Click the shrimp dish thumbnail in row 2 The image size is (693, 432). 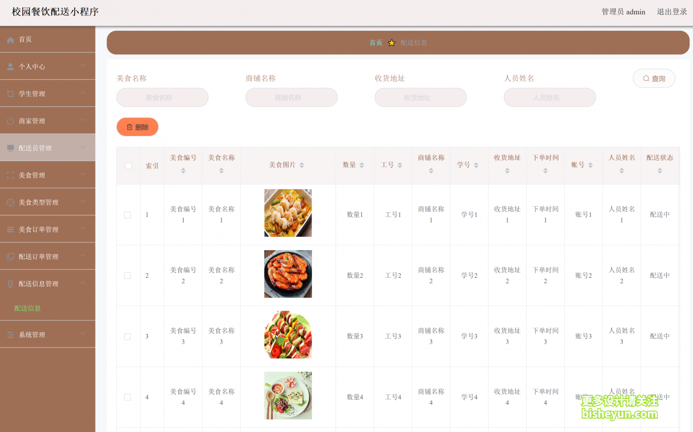click(288, 274)
